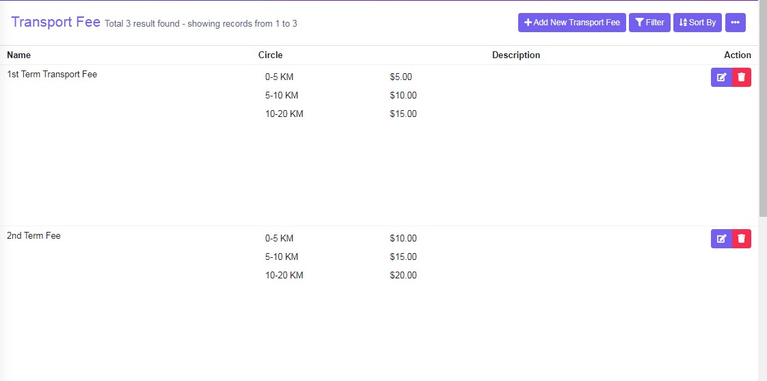The image size is (767, 381).
Task: Open the three-dots more options menu
Action: click(x=735, y=23)
